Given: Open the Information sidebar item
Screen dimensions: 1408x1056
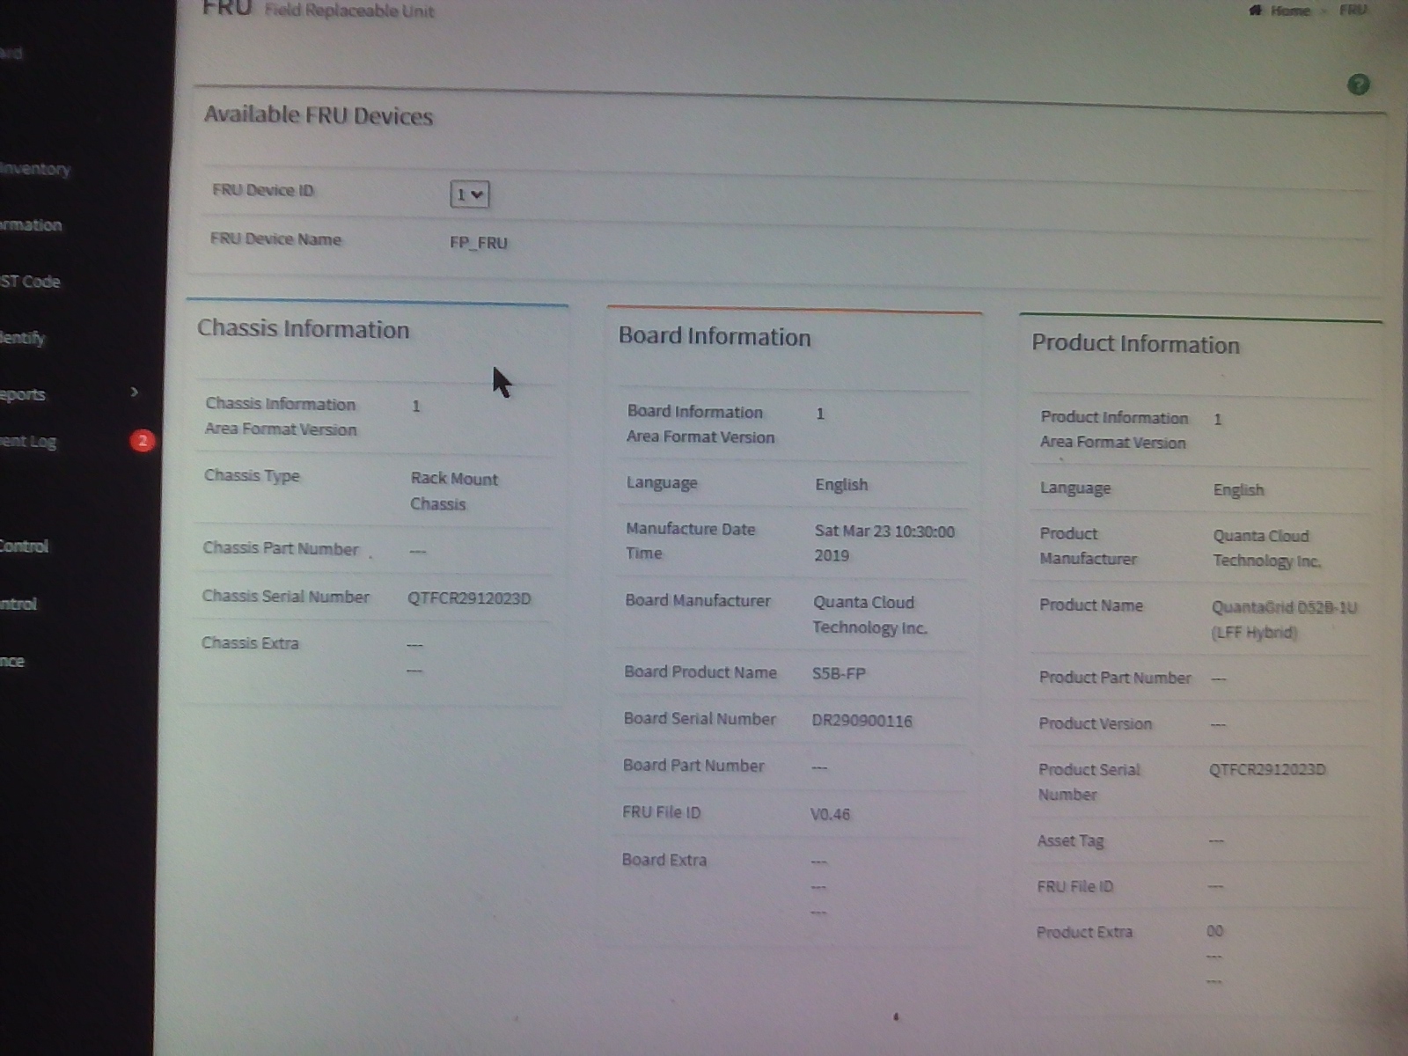Looking at the screenshot, I should tap(31, 225).
